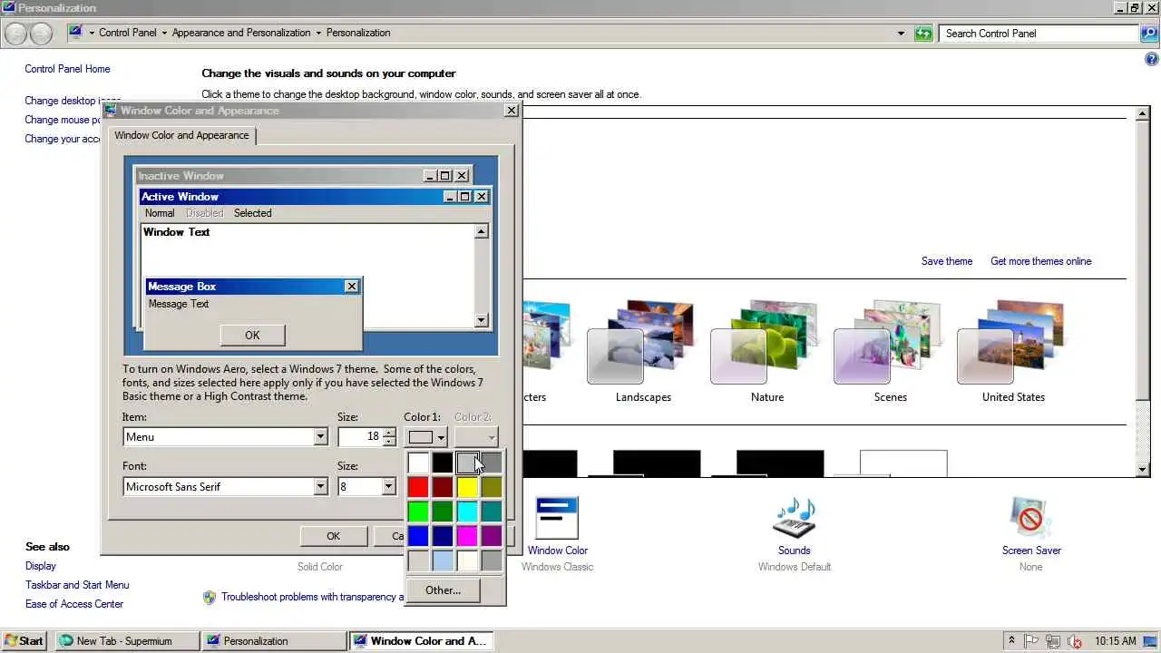Decrease item size with down spinner arrow

pyautogui.click(x=389, y=442)
